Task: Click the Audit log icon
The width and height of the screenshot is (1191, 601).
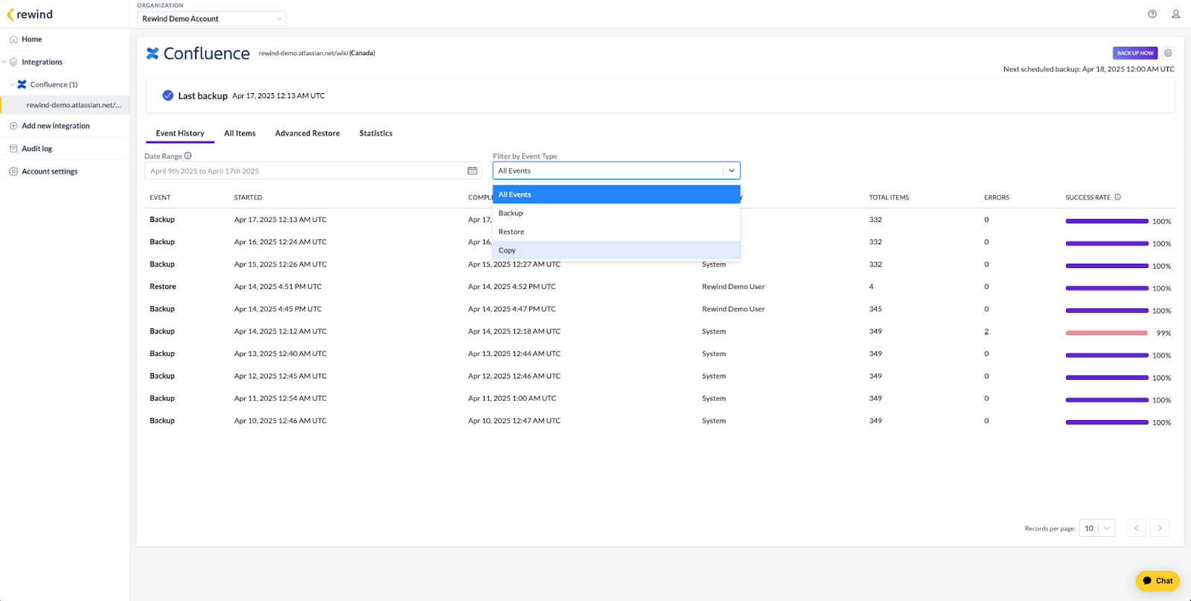Action: pos(13,149)
